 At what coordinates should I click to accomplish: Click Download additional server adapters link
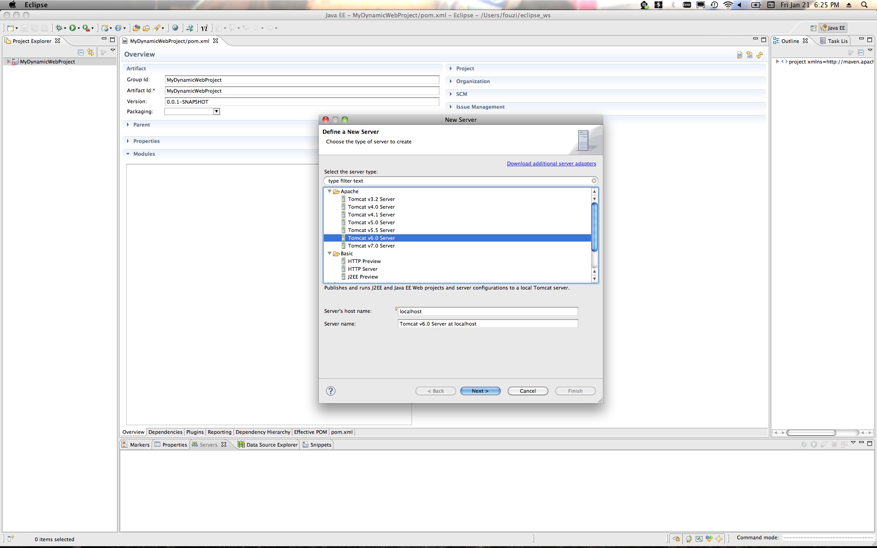(x=551, y=163)
